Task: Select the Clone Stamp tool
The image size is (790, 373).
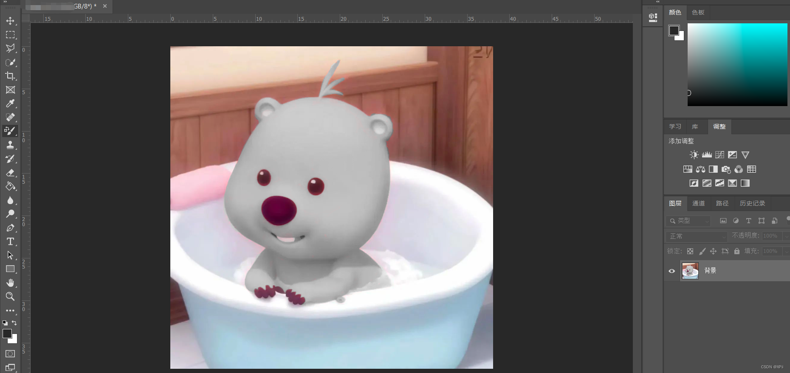Action: pos(10,145)
